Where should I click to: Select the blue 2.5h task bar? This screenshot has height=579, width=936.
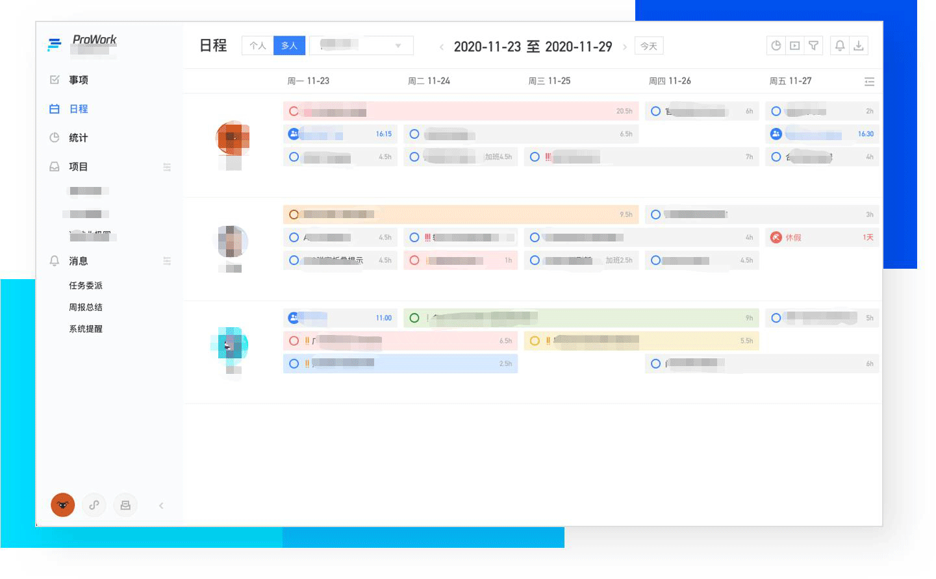[x=416, y=363]
